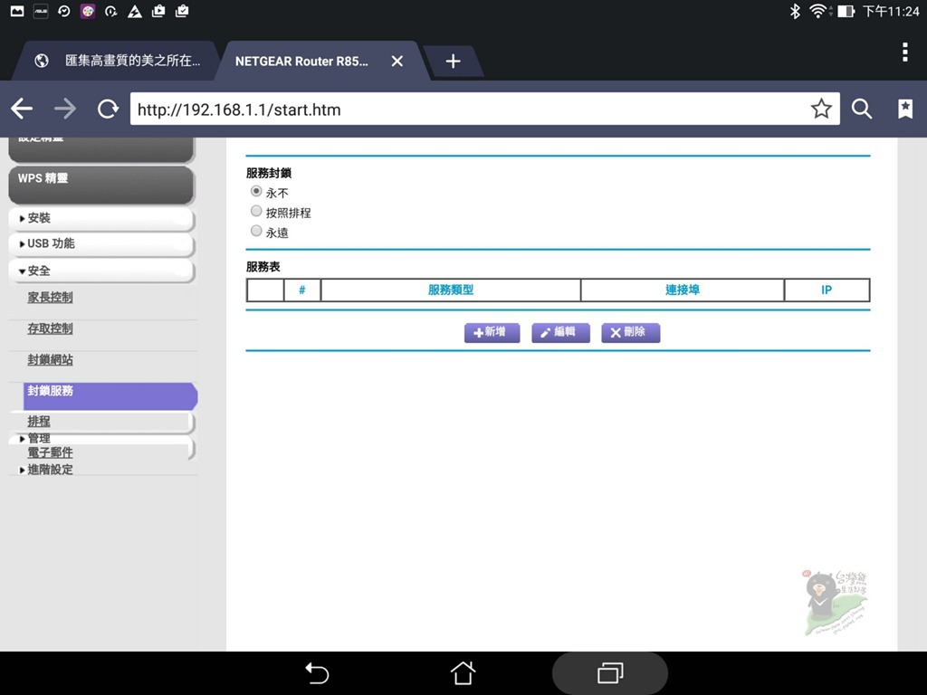Tap Wi-Fi signal status icon
Image resolution: width=927 pixels, height=695 pixels.
coord(819,11)
